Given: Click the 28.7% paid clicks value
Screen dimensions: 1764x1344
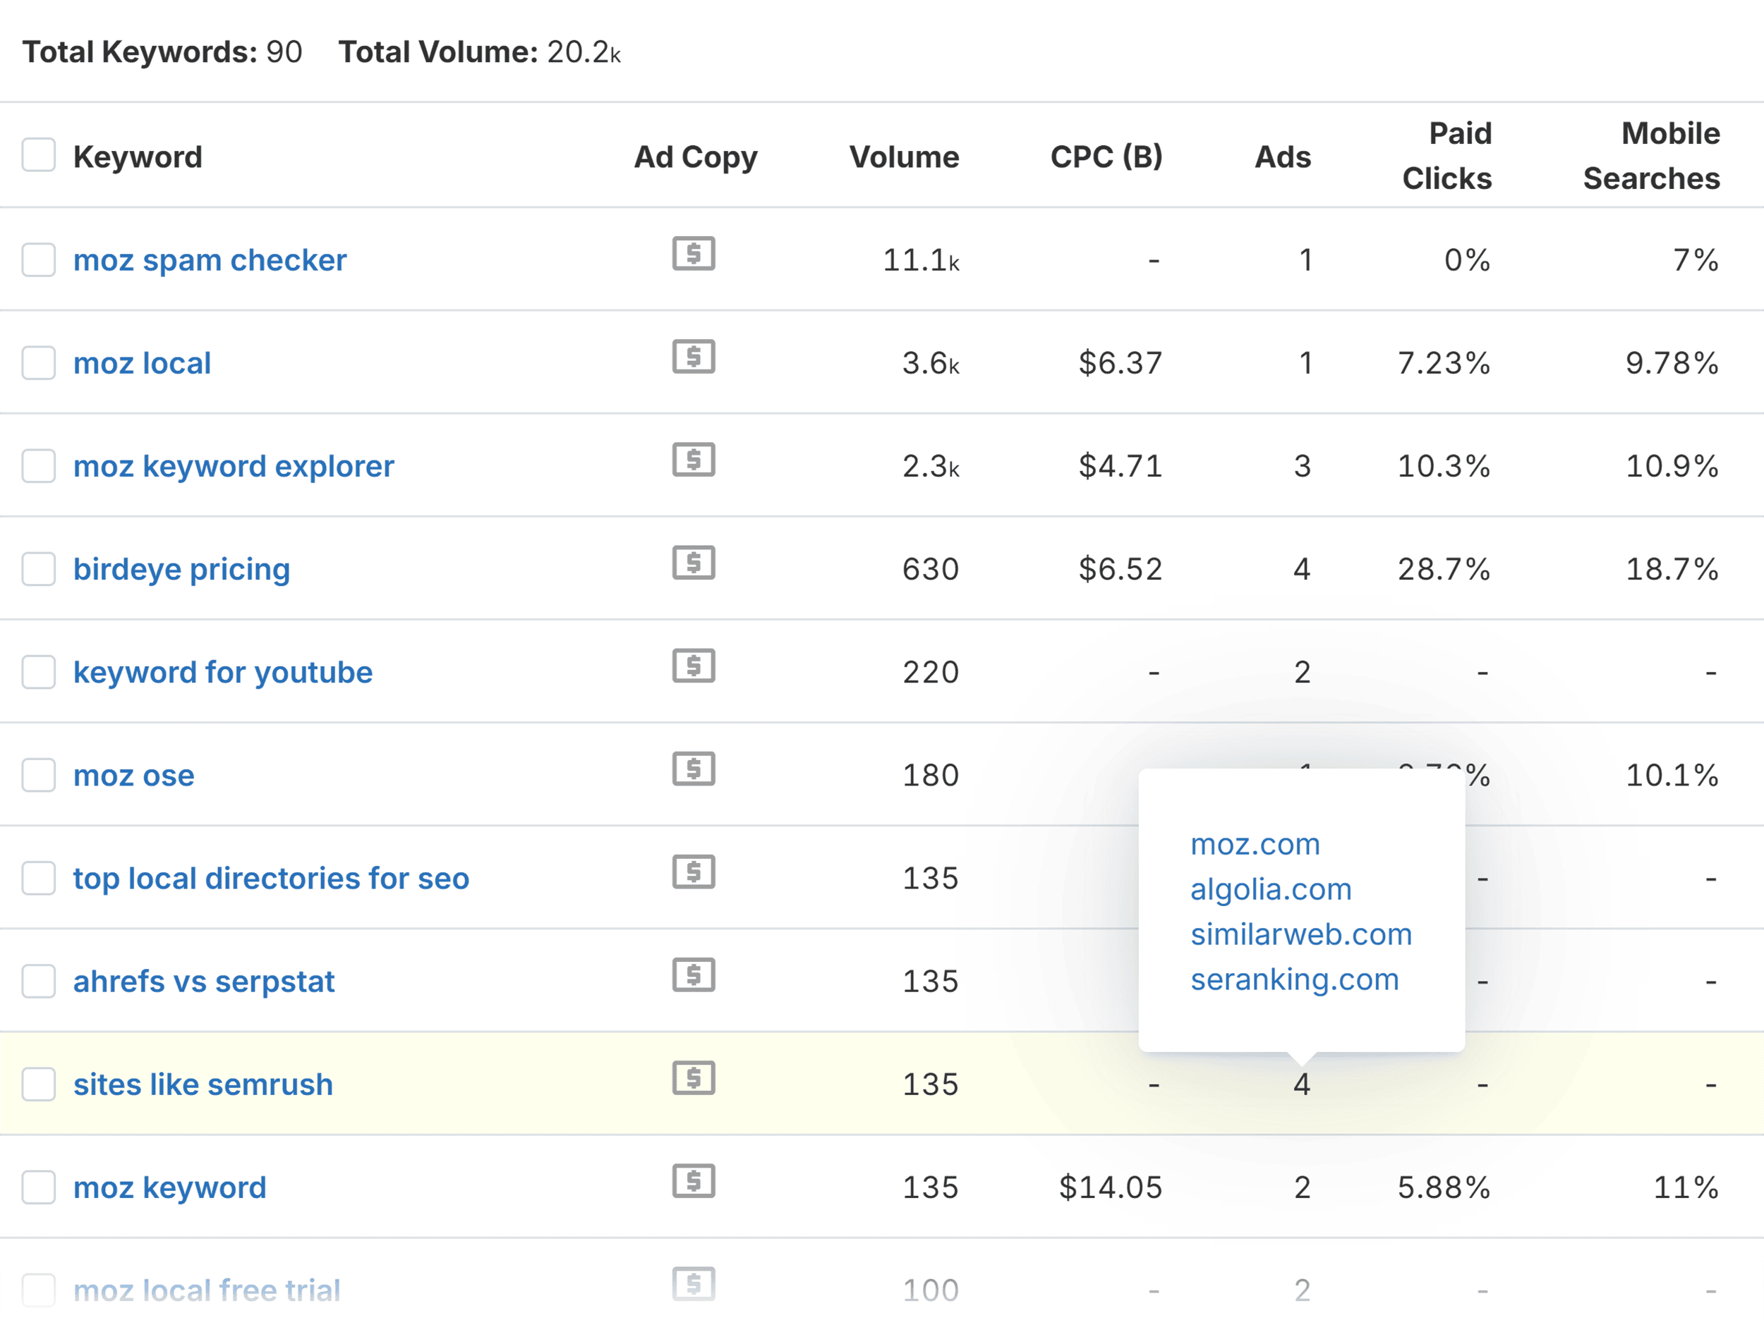Looking at the screenshot, I should [x=1444, y=570].
